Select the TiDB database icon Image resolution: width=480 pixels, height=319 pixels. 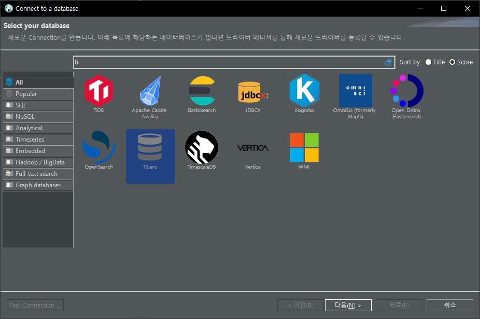click(x=98, y=91)
